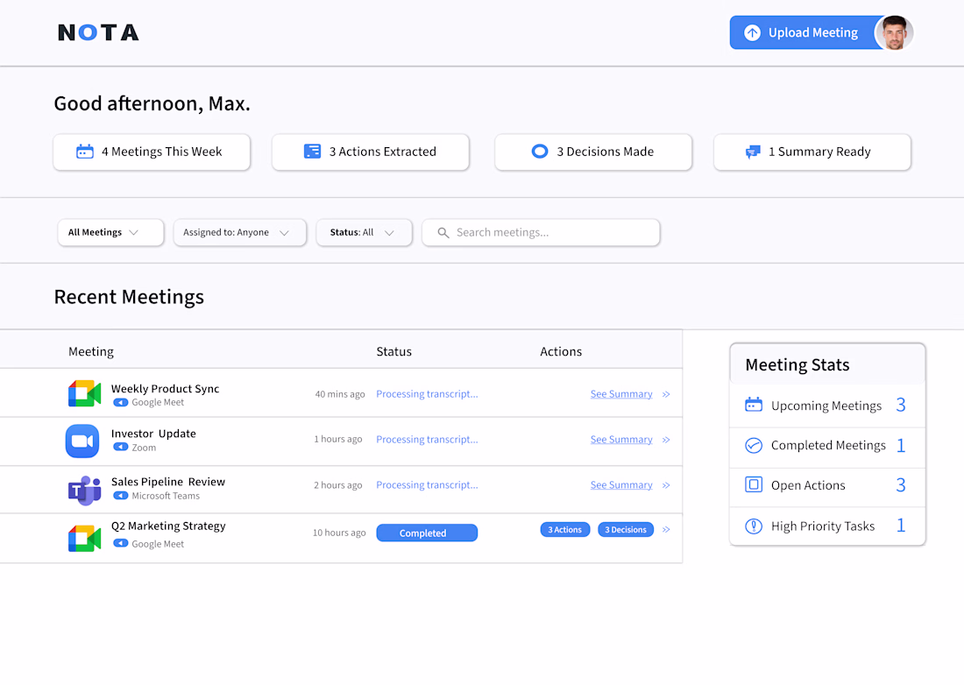Viewport: 964px width, 685px height.
Task: Click the circle icon on Decisions Made
Action: pos(540,152)
